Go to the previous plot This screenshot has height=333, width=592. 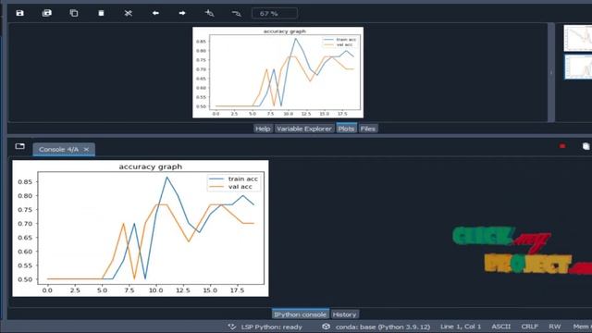(155, 13)
